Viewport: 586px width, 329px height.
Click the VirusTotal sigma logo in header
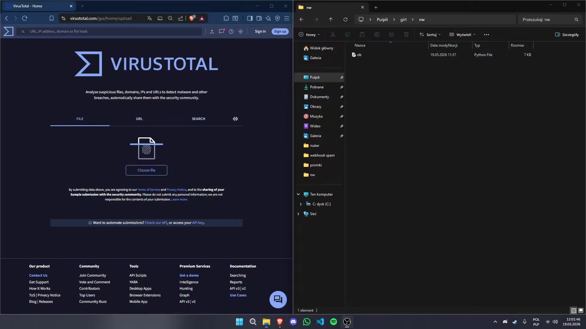pyautogui.click(x=9, y=31)
